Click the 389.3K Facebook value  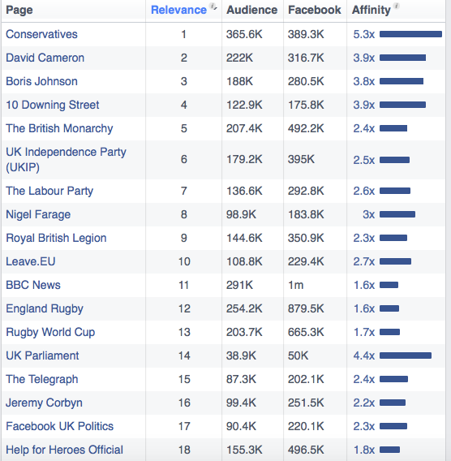pos(306,34)
